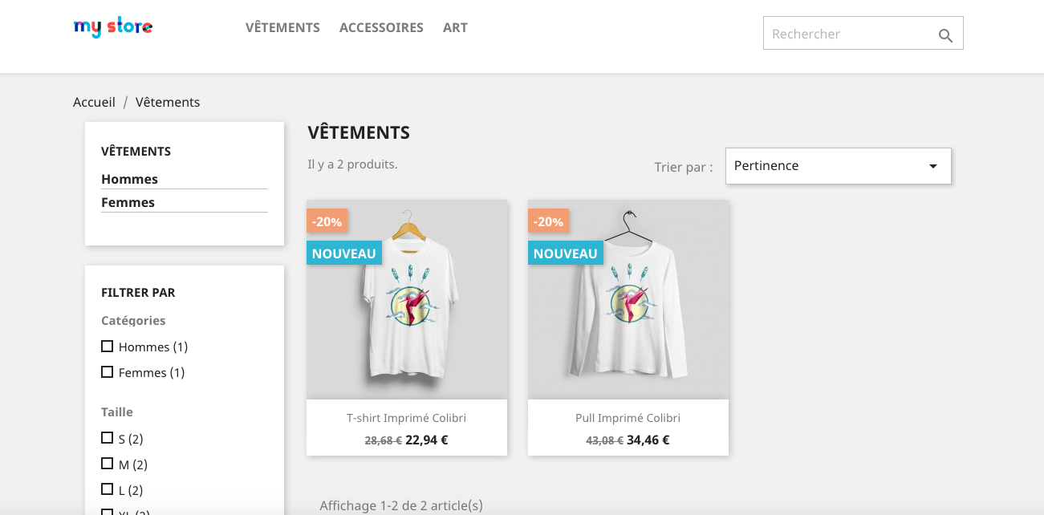Select the size L filter checkbox
Image resolution: width=1044 pixels, height=515 pixels.
[107, 489]
